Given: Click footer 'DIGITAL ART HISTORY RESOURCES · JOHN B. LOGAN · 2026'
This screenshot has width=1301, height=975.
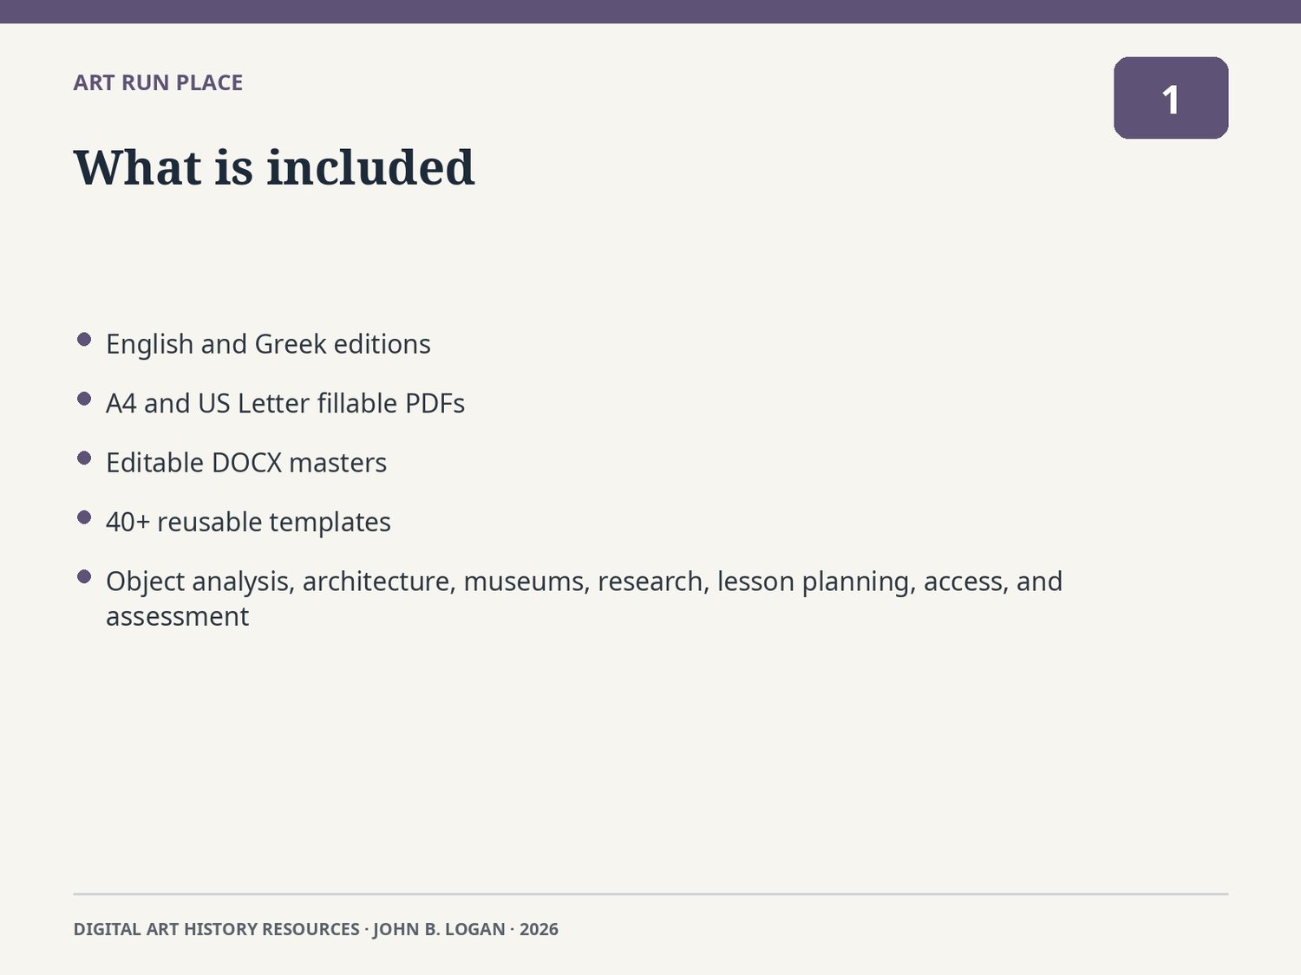Looking at the screenshot, I should [316, 929].
